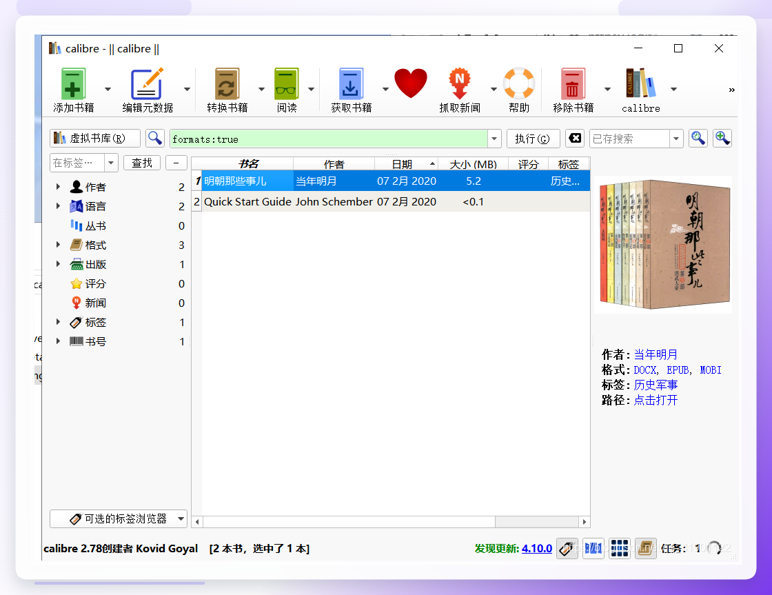Open the saved searches (已存搜索) dropdown
This screenshot has width=772, height=595.
click(x=676, y=139)
